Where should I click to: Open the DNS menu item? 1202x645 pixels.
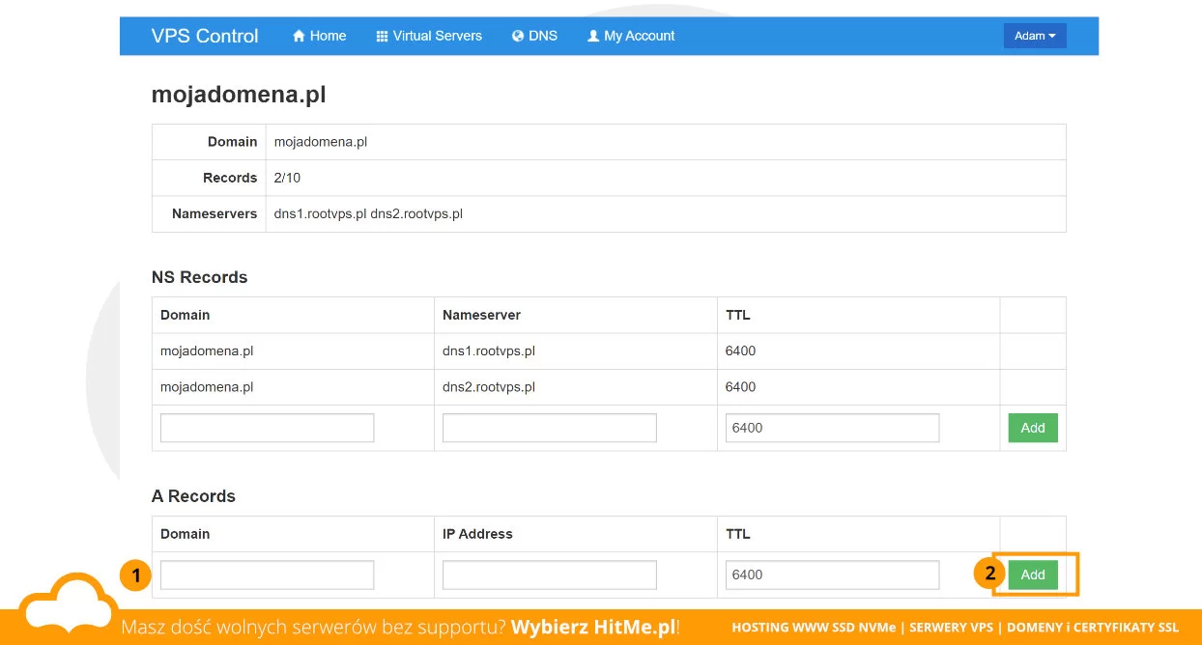[x=534, y=36]
